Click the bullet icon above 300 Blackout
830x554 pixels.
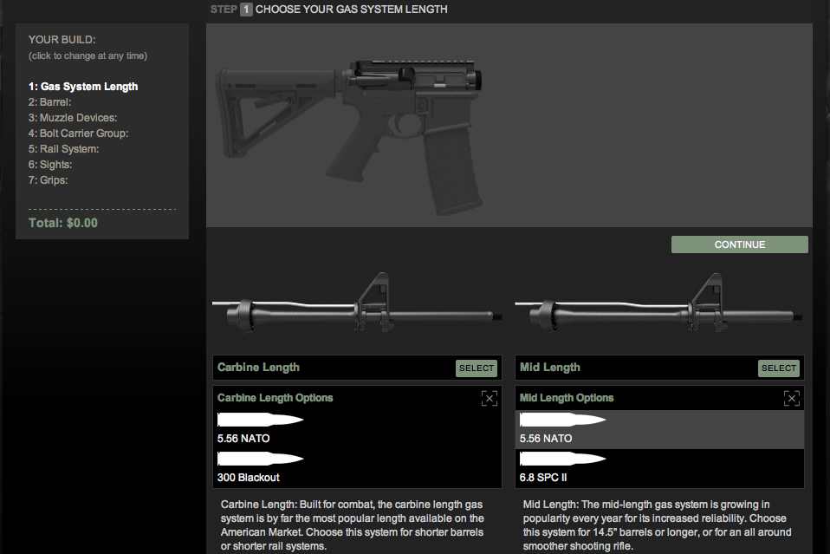click(x=261, y=459)
